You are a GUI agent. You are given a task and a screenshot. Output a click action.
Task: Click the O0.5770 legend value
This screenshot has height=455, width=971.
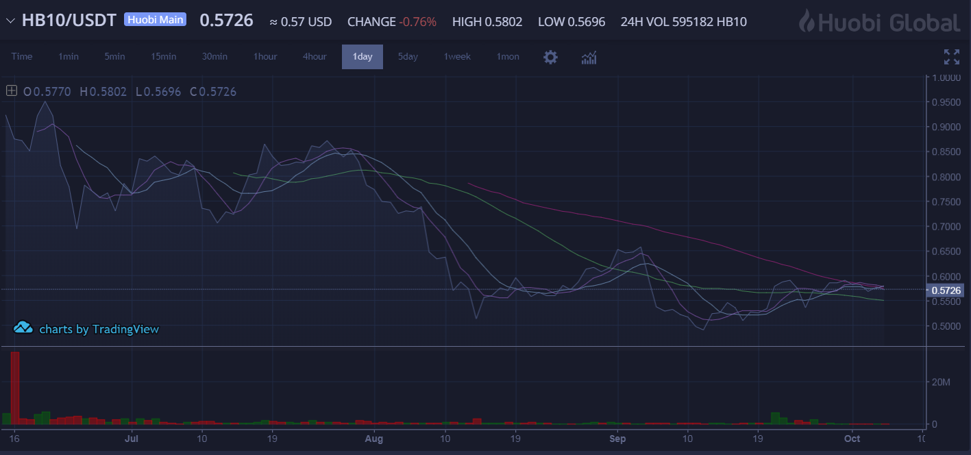(x=47, y=91)
